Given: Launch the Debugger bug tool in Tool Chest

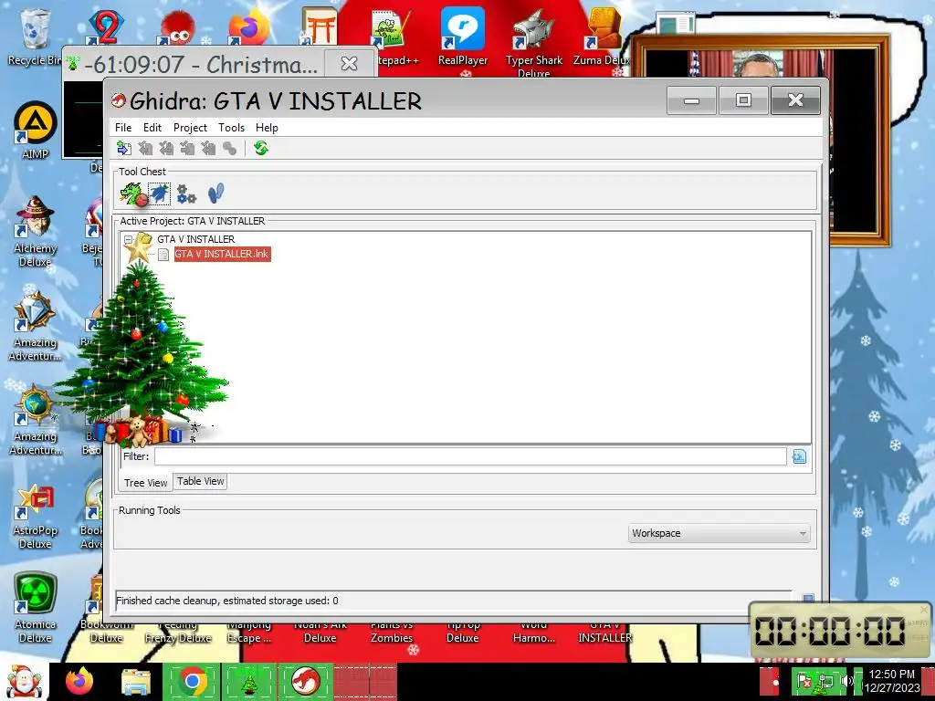Looking at the screenshot, I should click(x=159, y=194).
